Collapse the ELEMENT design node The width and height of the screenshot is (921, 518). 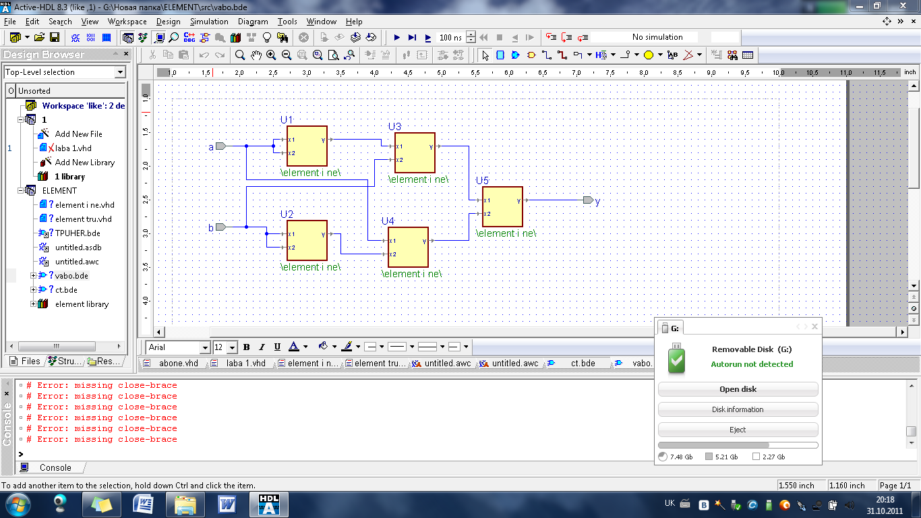click(22, 190)
